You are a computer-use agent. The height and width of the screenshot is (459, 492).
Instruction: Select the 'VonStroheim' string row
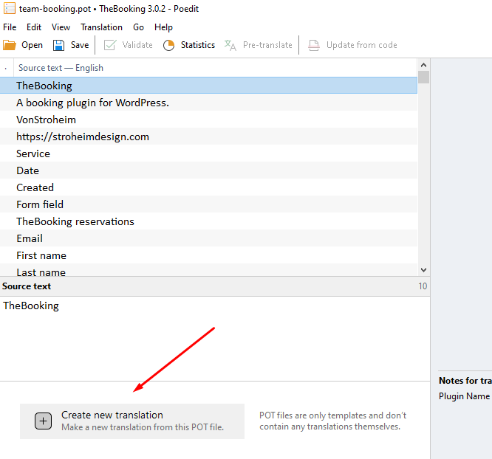coord(46,120)
